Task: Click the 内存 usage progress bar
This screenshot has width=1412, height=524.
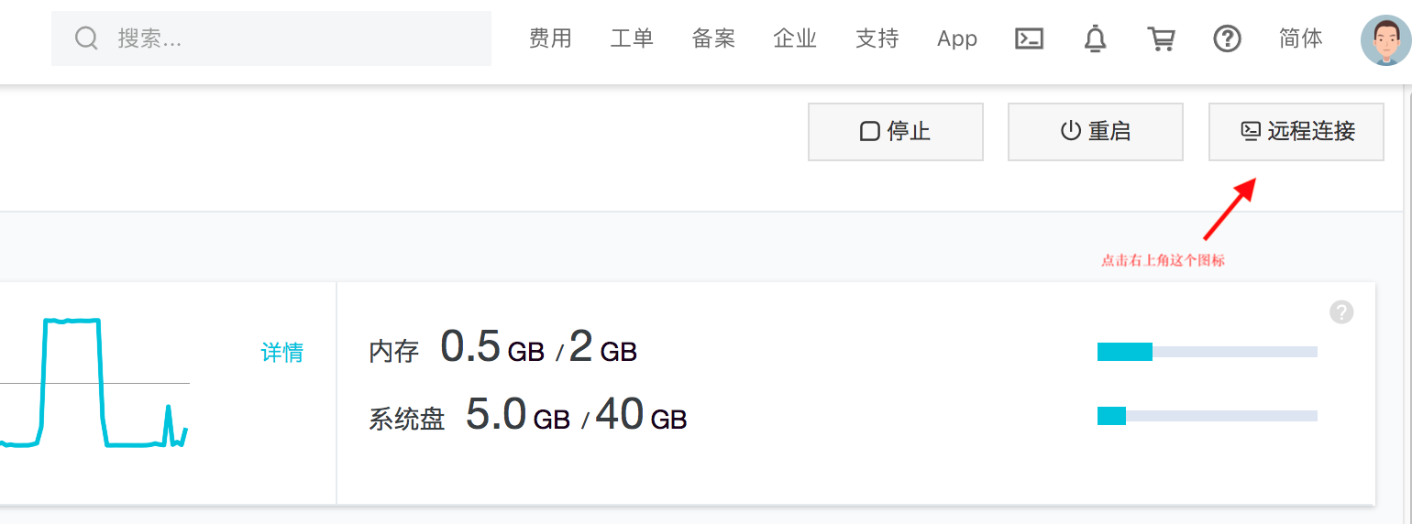Action: pos(1207,352)
